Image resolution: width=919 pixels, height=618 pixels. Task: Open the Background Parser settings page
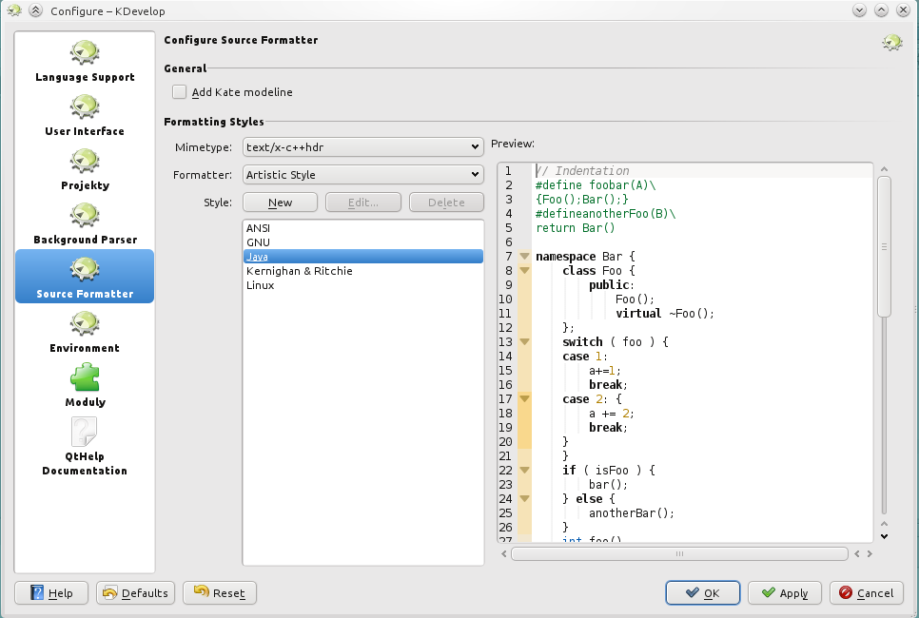coord(85,223)
